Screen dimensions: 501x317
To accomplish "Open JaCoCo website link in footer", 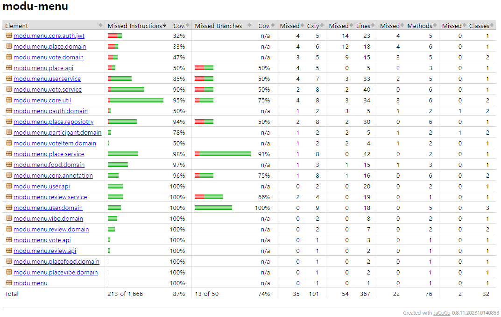I will 442,313.
